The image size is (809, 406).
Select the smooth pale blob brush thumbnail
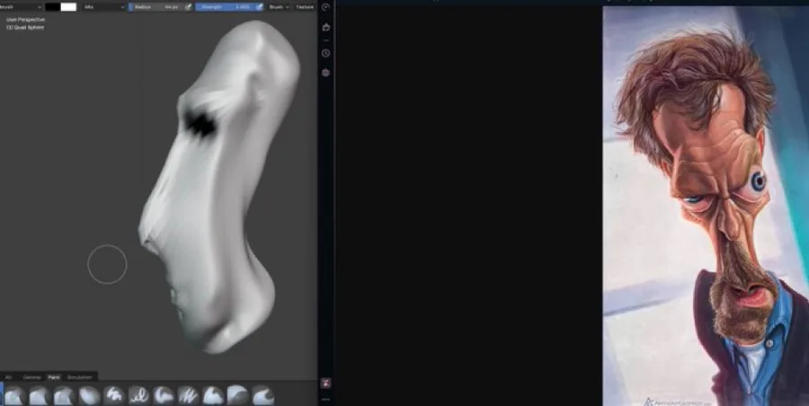pos(89,396)
